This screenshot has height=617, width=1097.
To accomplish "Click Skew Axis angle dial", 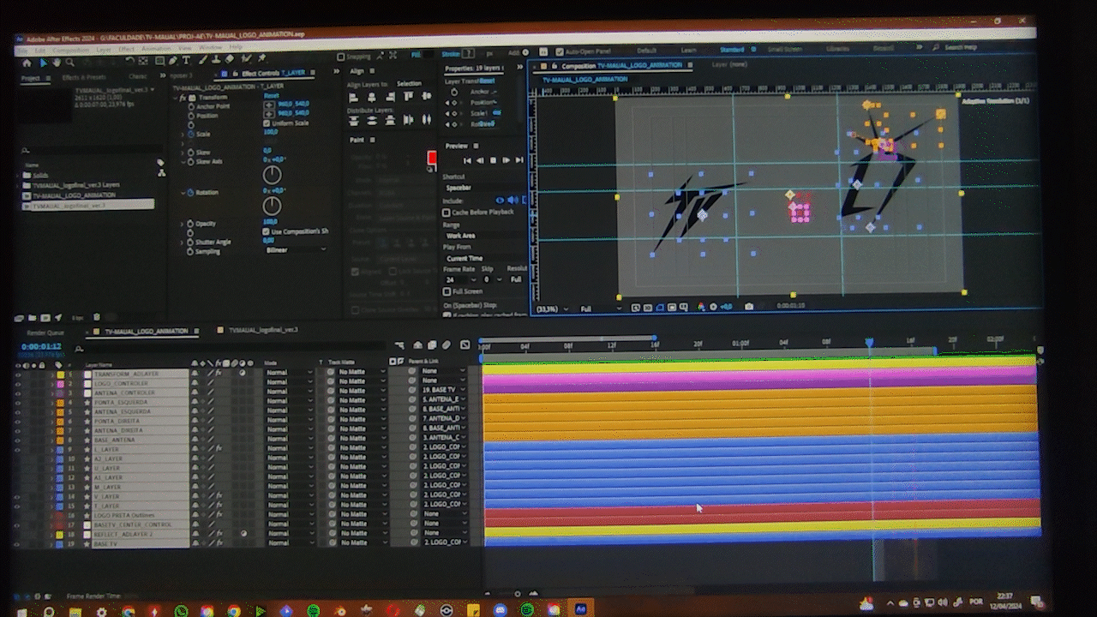I will tap(272, 175).
